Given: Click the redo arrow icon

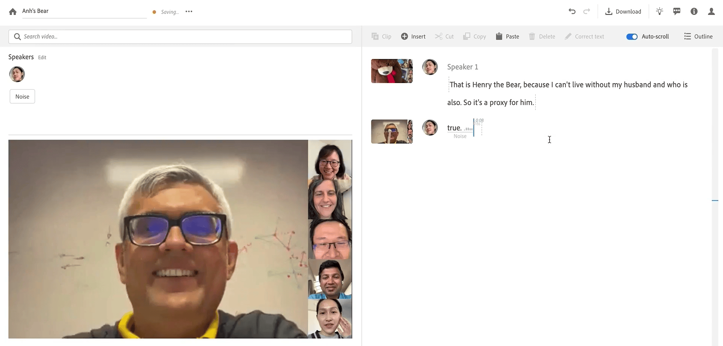Looking at the screenshot, I should click(x=586, y=11).
